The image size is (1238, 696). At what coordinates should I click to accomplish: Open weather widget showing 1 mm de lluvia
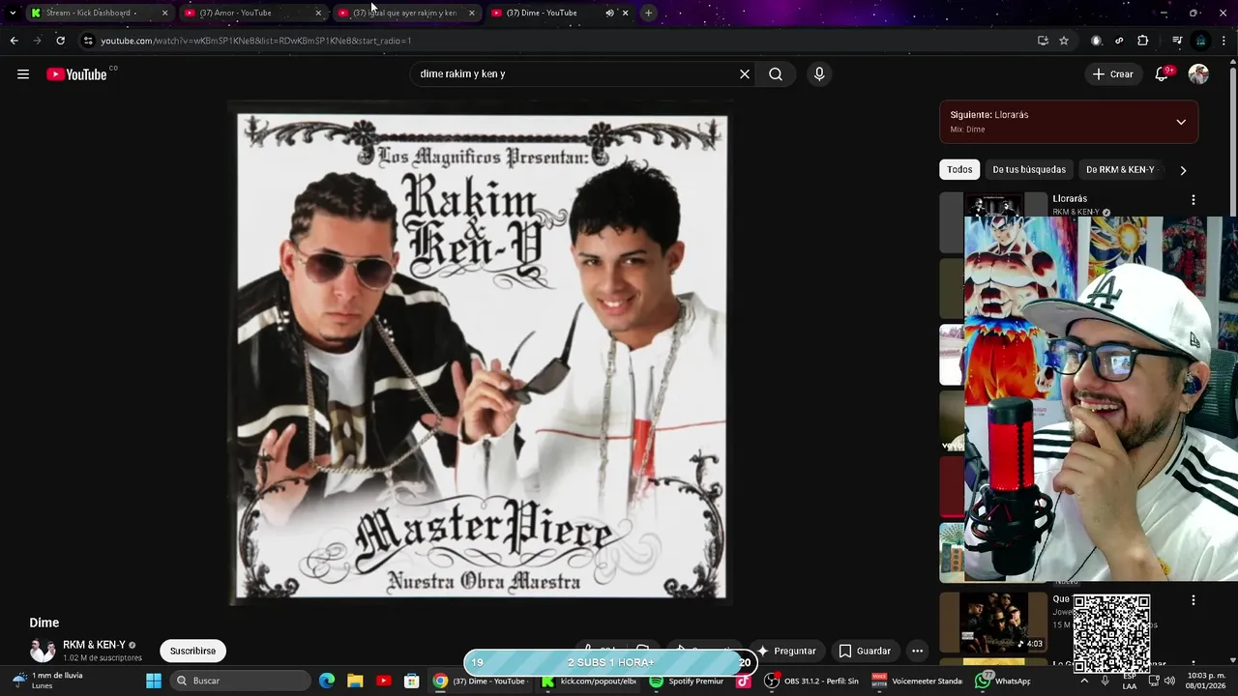pyautogui.click(x=46, y=681)
